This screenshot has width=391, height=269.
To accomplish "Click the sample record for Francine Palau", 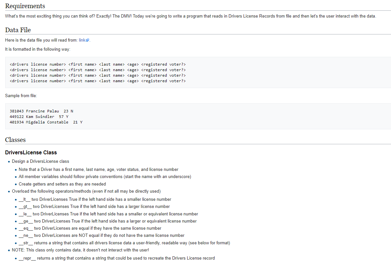I will (x=41, y=111).
